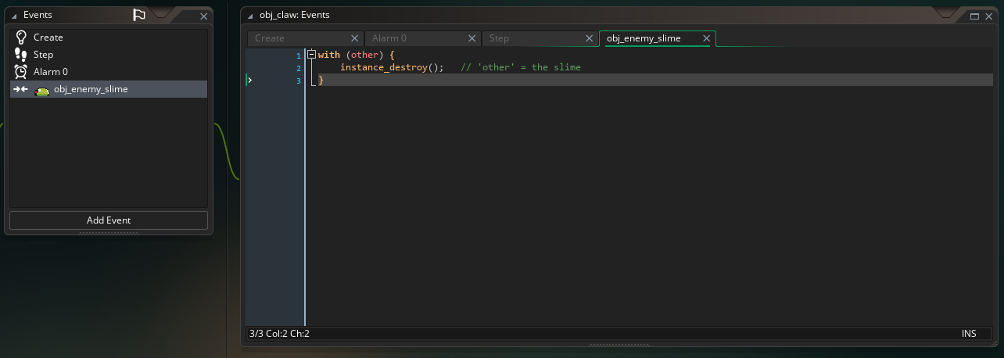The image size is (1004, 358).
Task: Collapse the obj_claw: Events window triangle
Action: click(250, 16)
